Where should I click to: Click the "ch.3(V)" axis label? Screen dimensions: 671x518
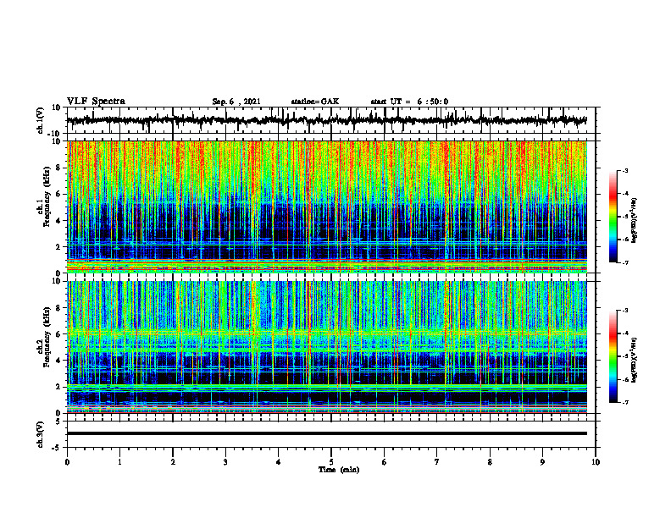tap(41, 435)
